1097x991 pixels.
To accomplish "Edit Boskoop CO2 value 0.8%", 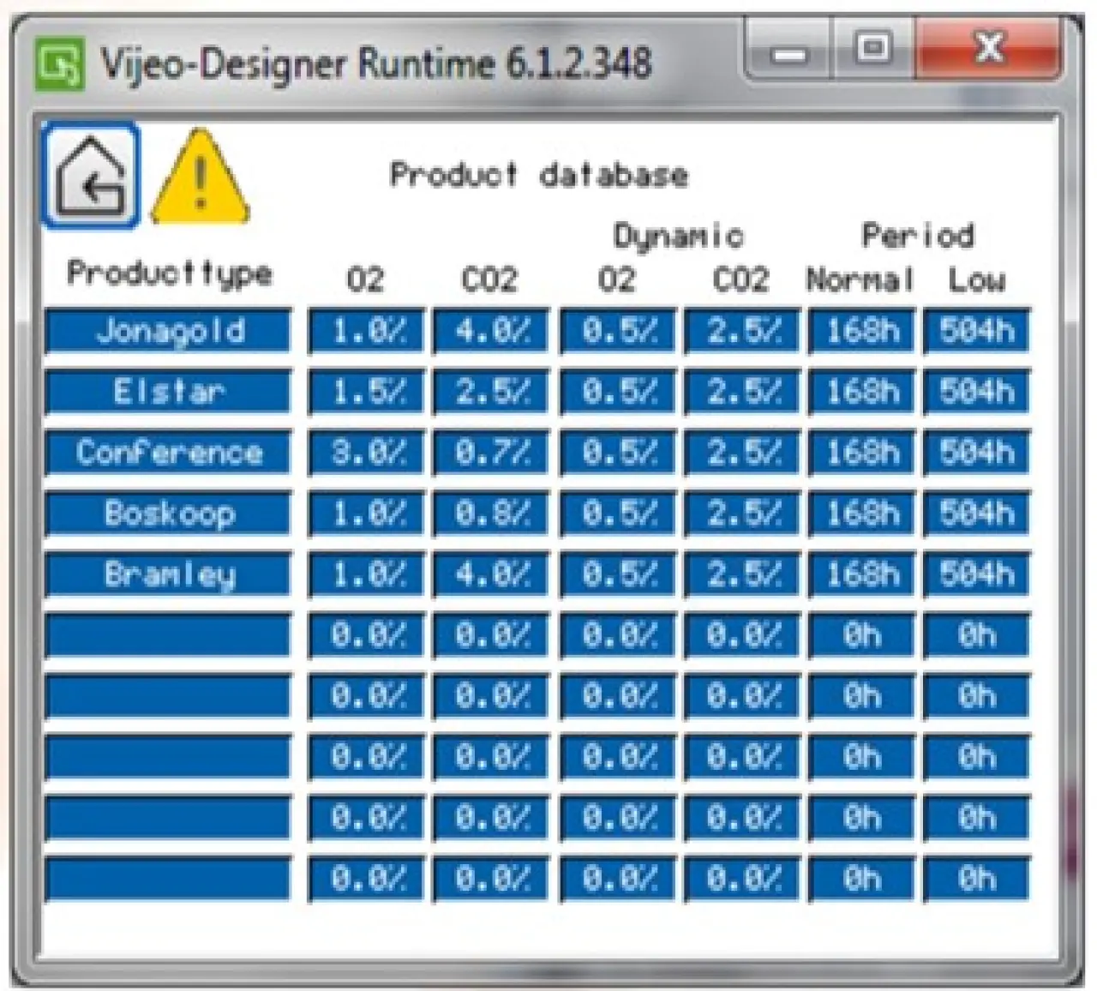I will (491, 514).
